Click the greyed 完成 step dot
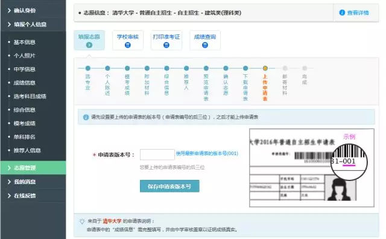The width and height of the screenshot is (386, 239). pyautogui.click(x=305, y=68)
